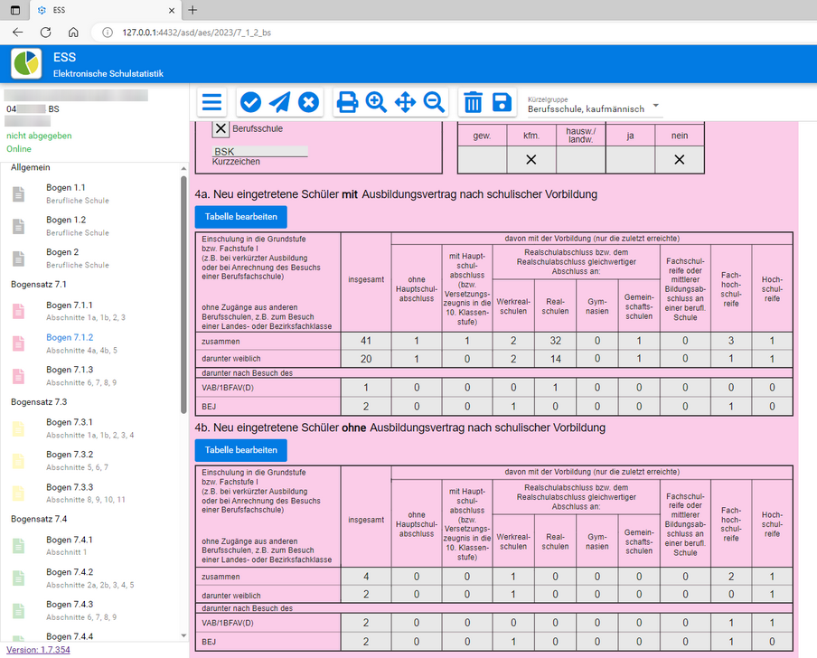This screenshot has height=658, width=817.
Task: Click the green document icon beside Bogen 7.4.3
Action: pos(18,610)
